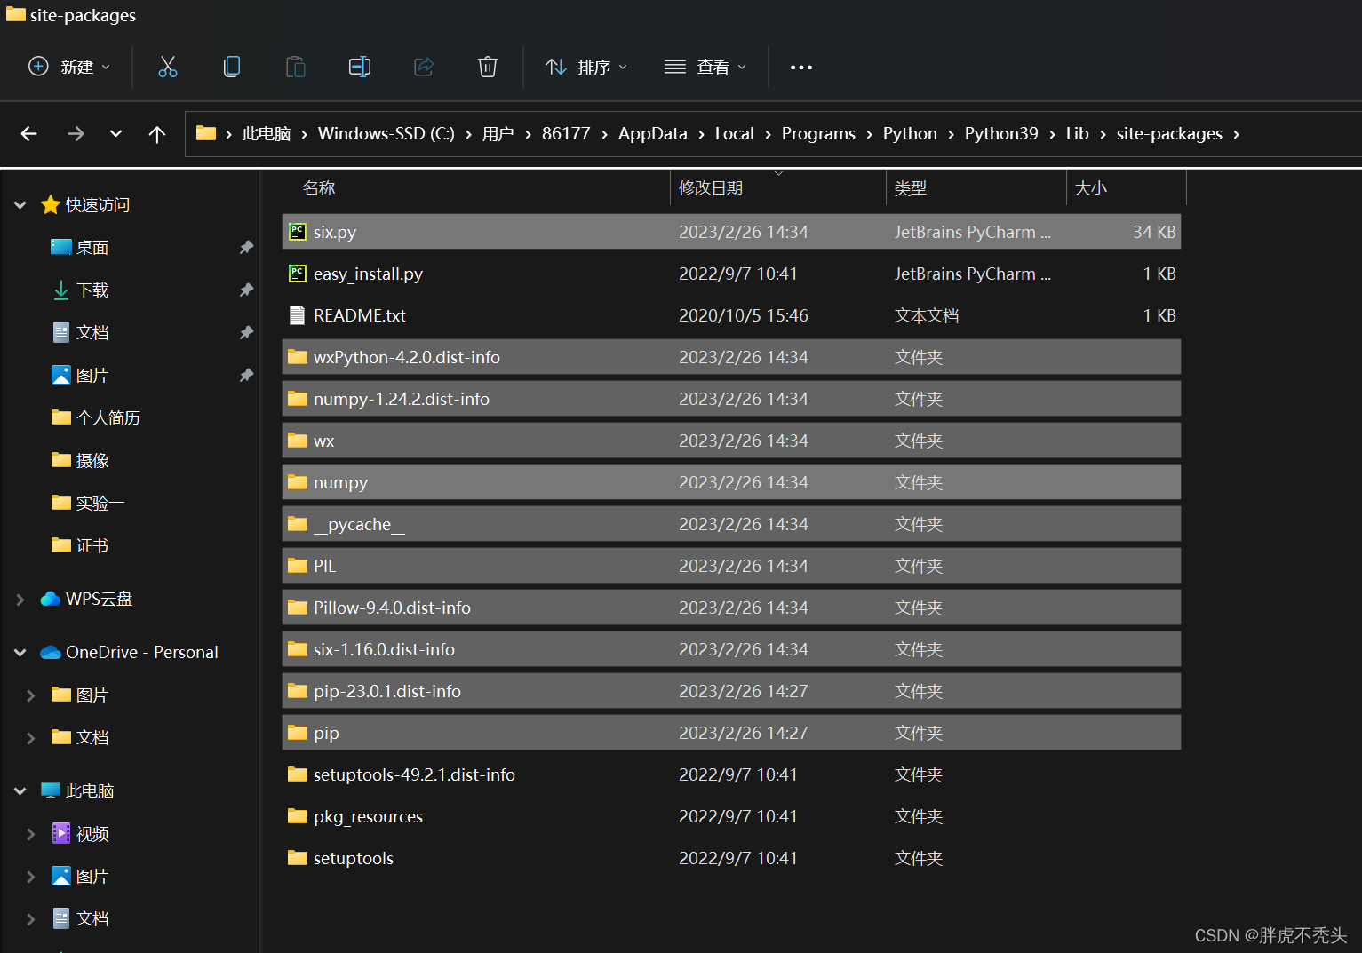This screenshot has height=953, width=1362.
Task: Select 证书 folder in sidebar
Action: tap(92, 546)
